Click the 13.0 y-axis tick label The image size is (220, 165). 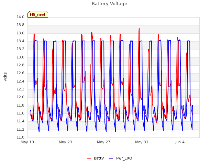[21, 57]
